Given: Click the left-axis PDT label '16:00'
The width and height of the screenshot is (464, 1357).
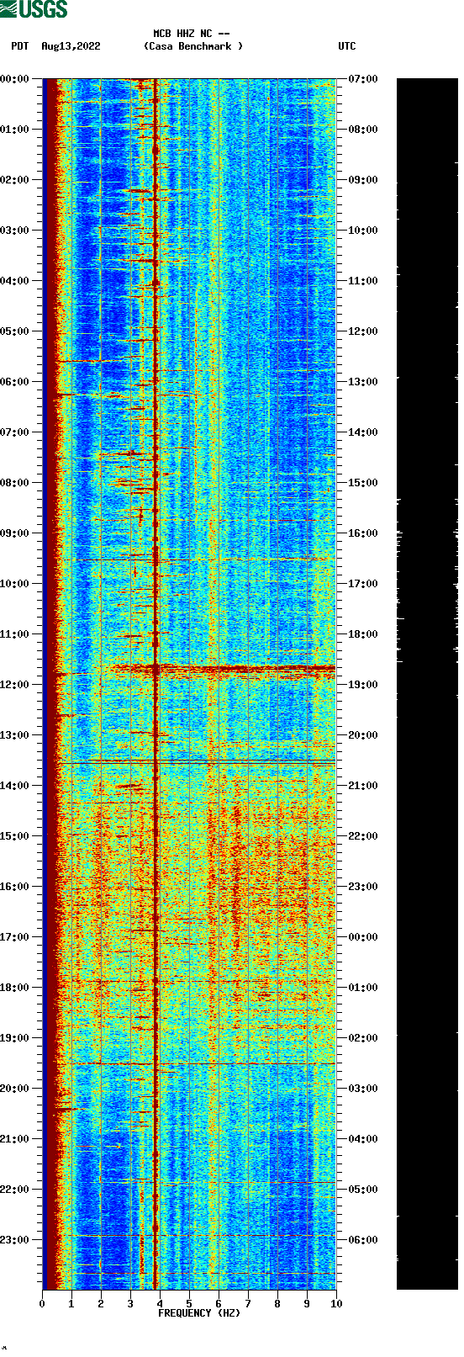Looking at the screenshot, I should coord(14,887).
